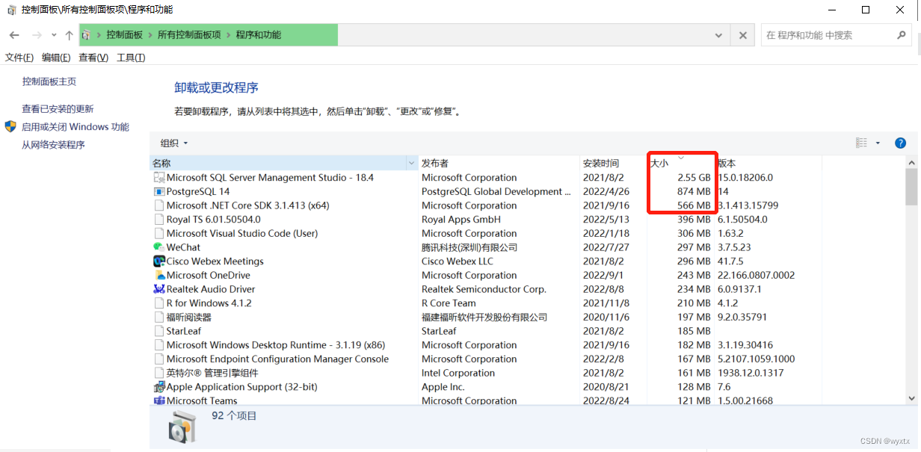This screenshot has height=452, width=921.
Task: Select the Endpoint Configuration Manager Console icon
Action: click(158, 359)
